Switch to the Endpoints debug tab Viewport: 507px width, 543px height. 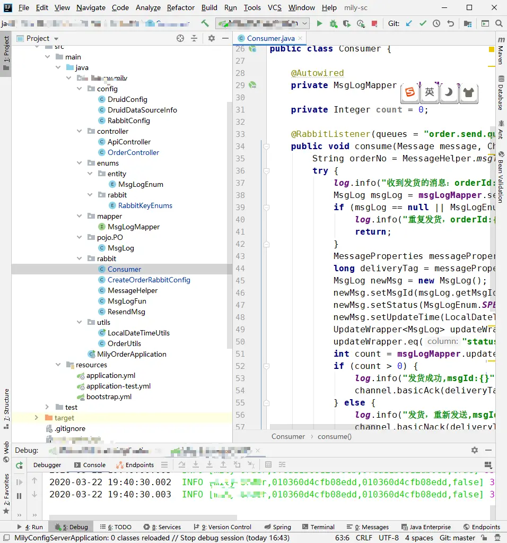(x=135, y=465)
